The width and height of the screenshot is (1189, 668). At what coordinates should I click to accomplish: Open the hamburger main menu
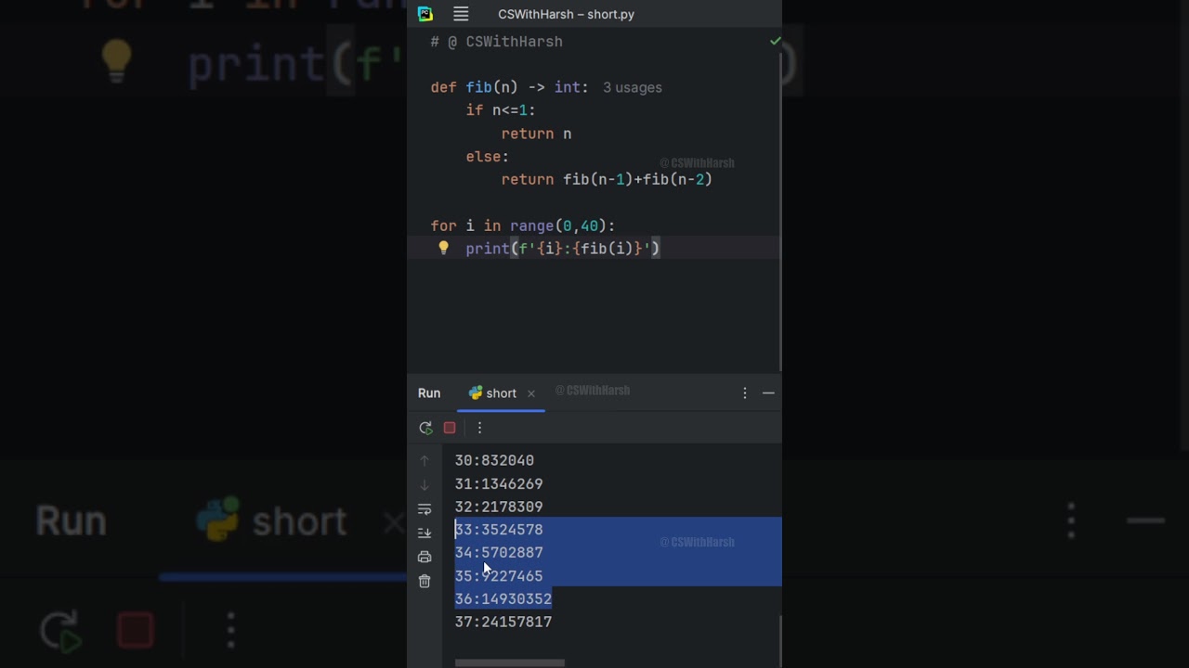tap(461, 14)
